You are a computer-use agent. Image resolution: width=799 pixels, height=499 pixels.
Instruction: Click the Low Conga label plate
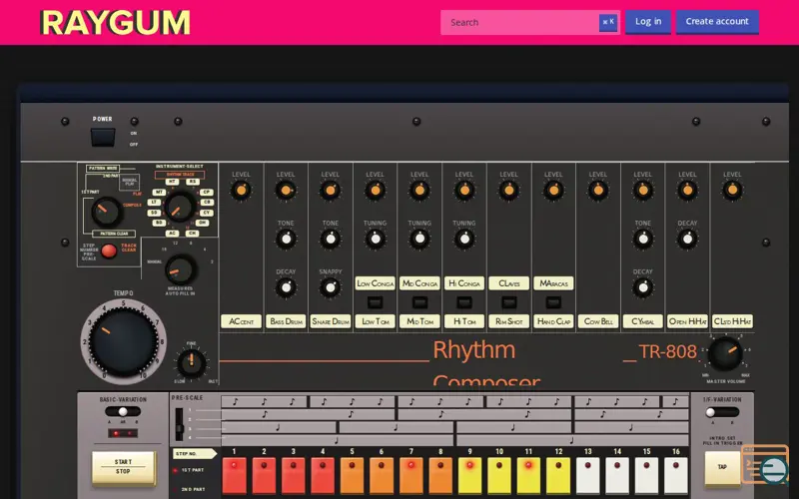376,283
